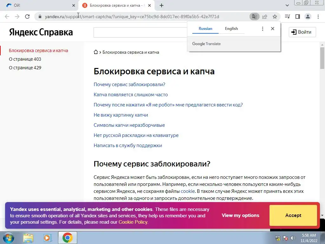Open link 'Символы капчи неразборчивые'
The image size is (325, 244).
129,125
